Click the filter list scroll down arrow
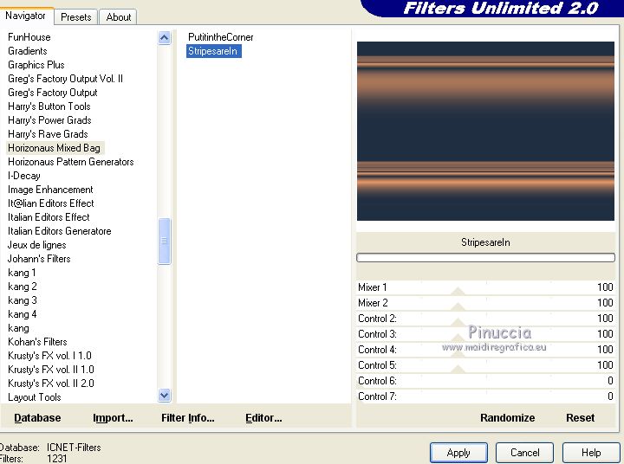 [x=164, y=396]
